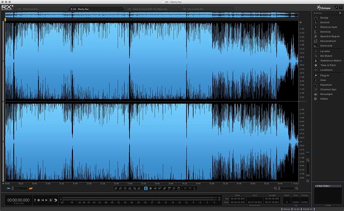Click the horizontal zoom out magnifier
This screenshot has width=344, height=211.
coord(275,188)
